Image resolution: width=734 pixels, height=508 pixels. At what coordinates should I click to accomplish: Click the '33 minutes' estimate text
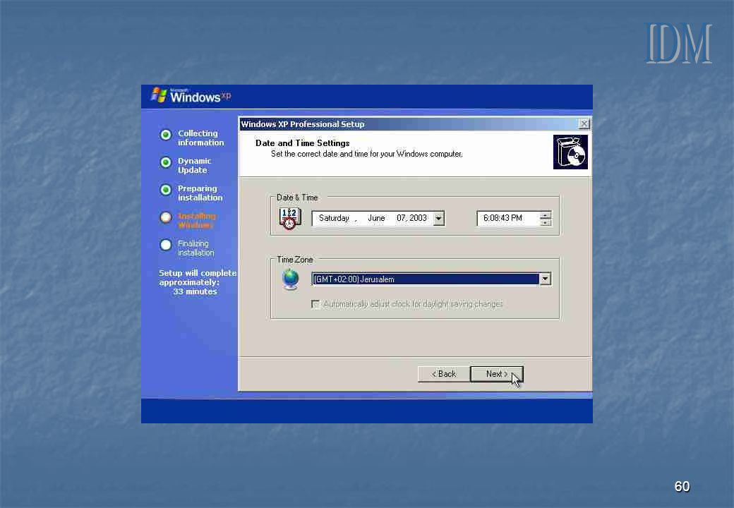pyautogui.click(x=195, y=291)
